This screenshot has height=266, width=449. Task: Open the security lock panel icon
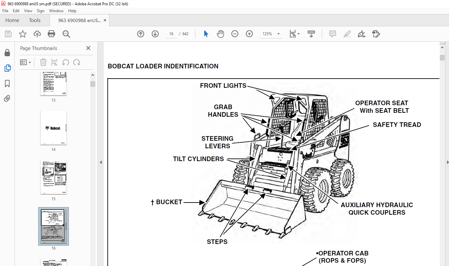pyautogui.click(x=7, y=53)
